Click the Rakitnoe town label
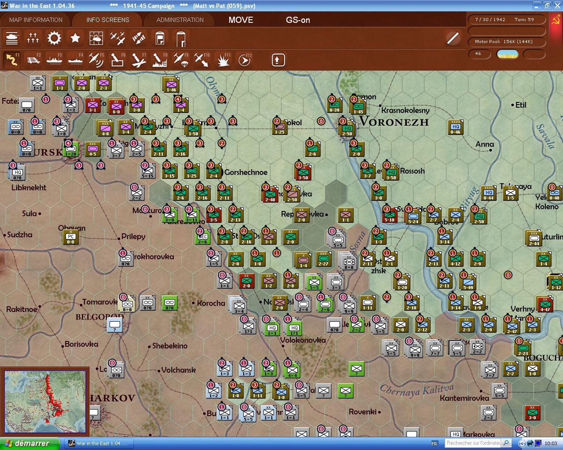This screenshot has height=450, width=563. [22, 309]
